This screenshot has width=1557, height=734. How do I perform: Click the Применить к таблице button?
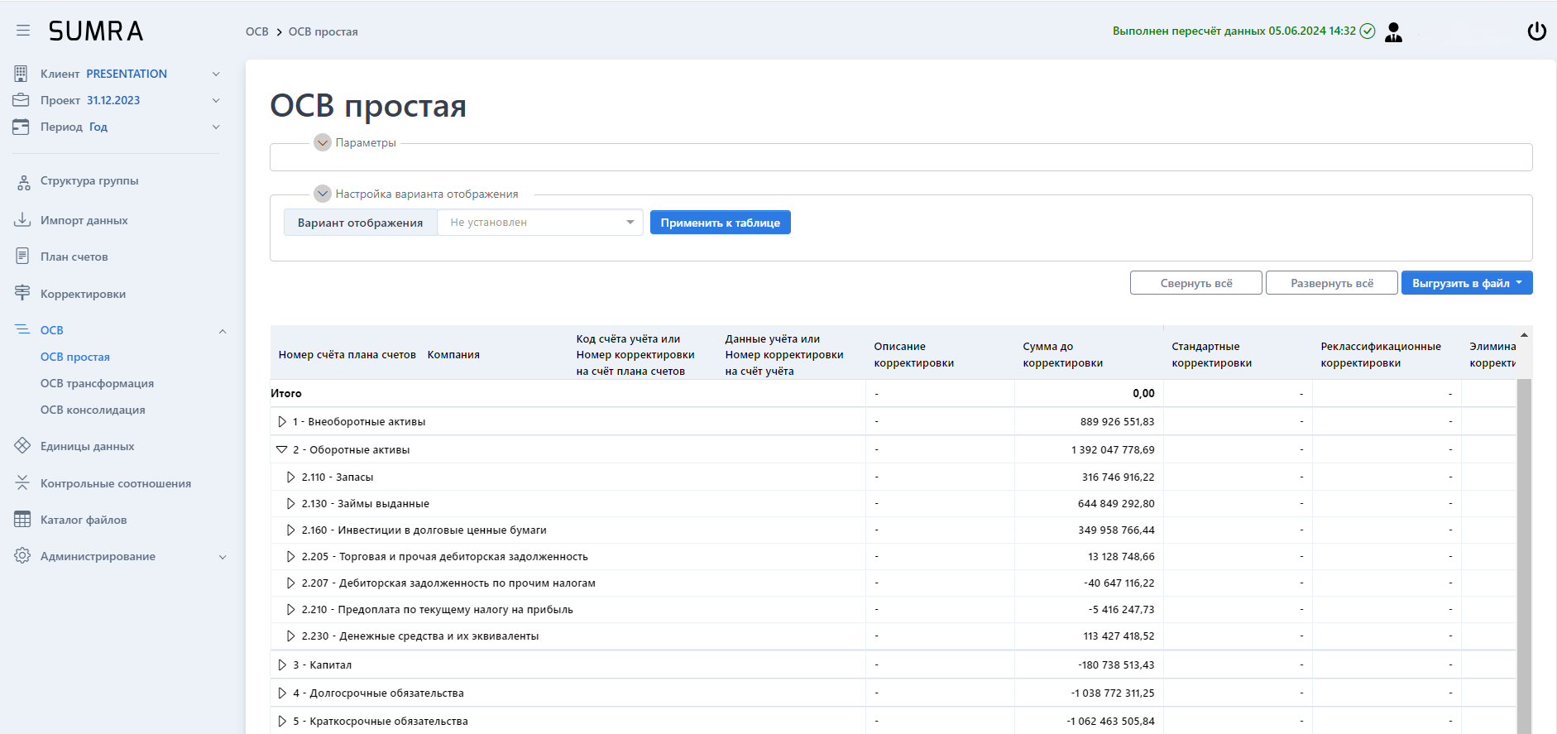pyautogui.click(x=720, y=223)
